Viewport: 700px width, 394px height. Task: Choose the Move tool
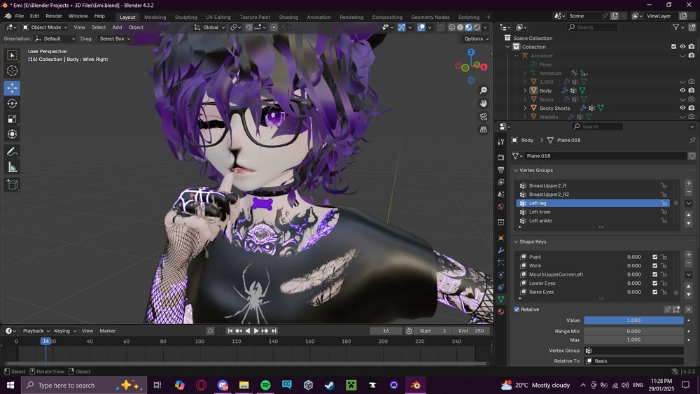12,88
